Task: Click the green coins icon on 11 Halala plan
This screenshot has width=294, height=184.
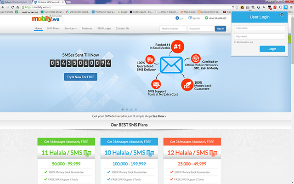Action: coord(87,153)
